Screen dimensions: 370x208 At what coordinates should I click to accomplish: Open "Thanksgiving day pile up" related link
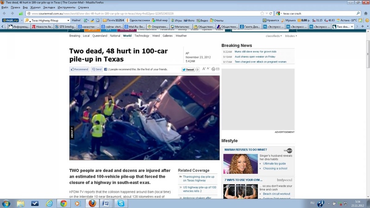tap(198, 178)
